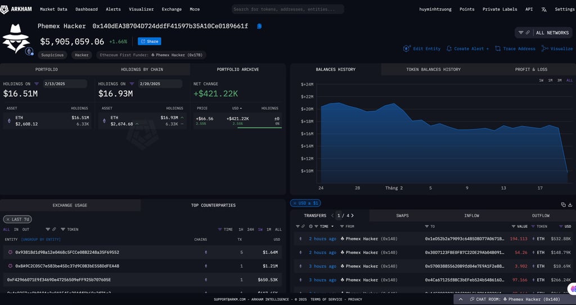Open Market Data menu

coord(53,9)
